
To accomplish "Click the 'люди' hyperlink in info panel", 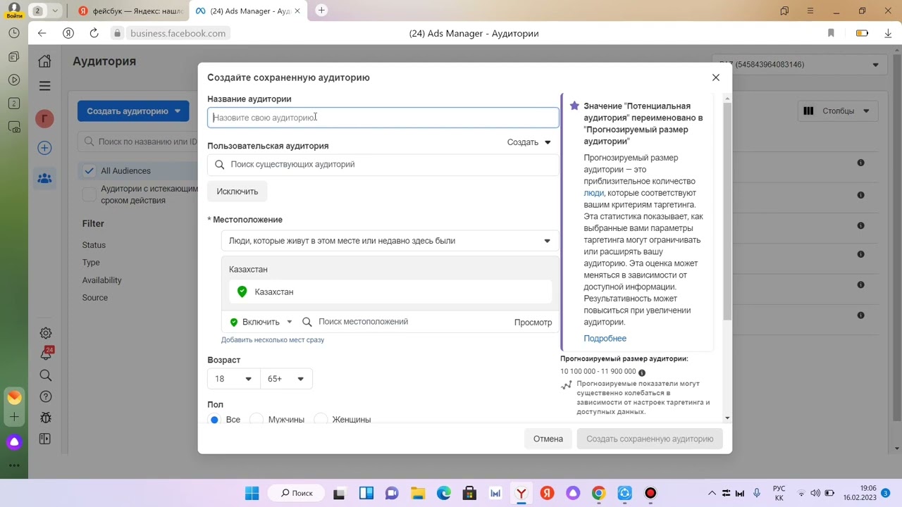I will tap(594, 193).
